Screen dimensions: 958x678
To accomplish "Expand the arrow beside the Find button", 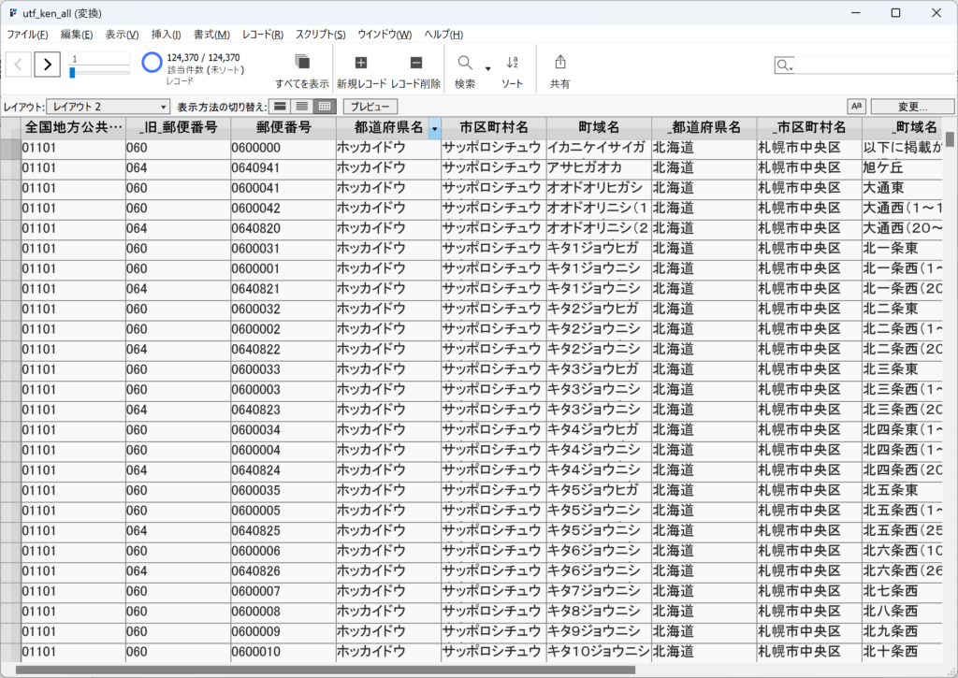I will [487, 67].
